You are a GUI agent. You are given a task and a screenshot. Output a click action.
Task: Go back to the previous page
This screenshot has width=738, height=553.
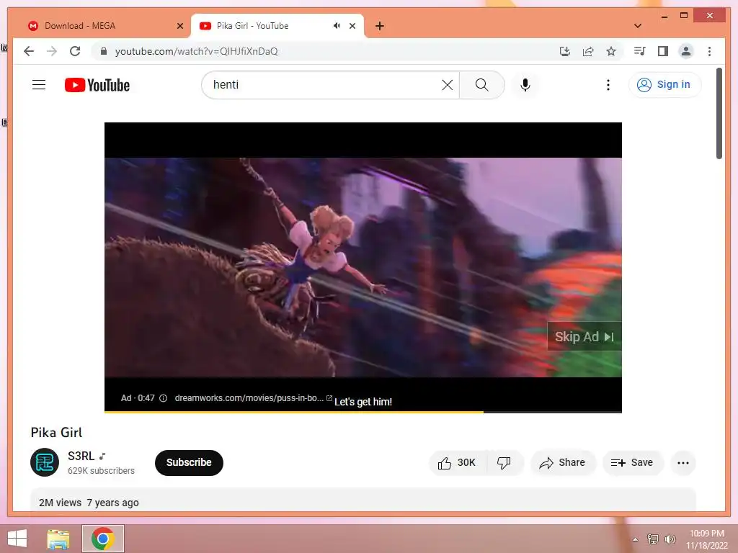(x=29, y=51)
